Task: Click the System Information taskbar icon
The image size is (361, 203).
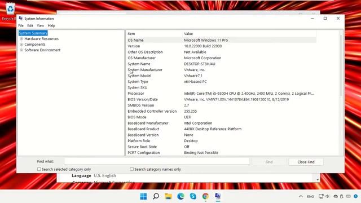Action: (x=218, y=196)
